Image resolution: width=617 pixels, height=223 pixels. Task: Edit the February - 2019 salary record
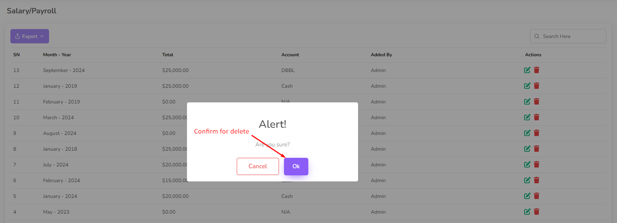527,102
